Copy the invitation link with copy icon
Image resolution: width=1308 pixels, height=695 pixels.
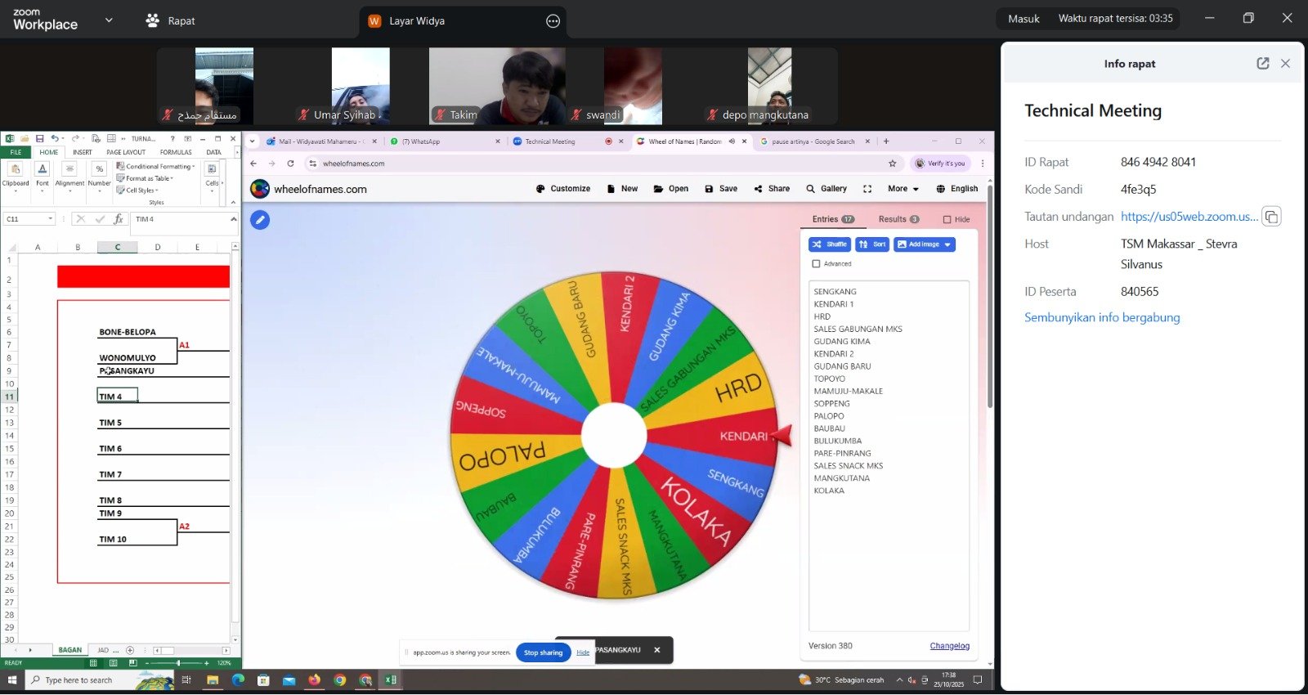coord(1270,217)
